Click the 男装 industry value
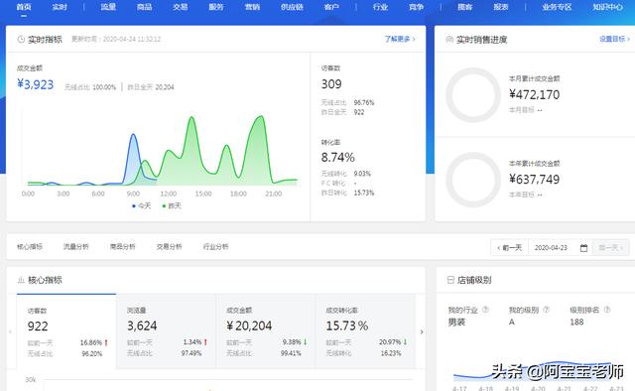635x391 pixels. click(x=456, y=323)
